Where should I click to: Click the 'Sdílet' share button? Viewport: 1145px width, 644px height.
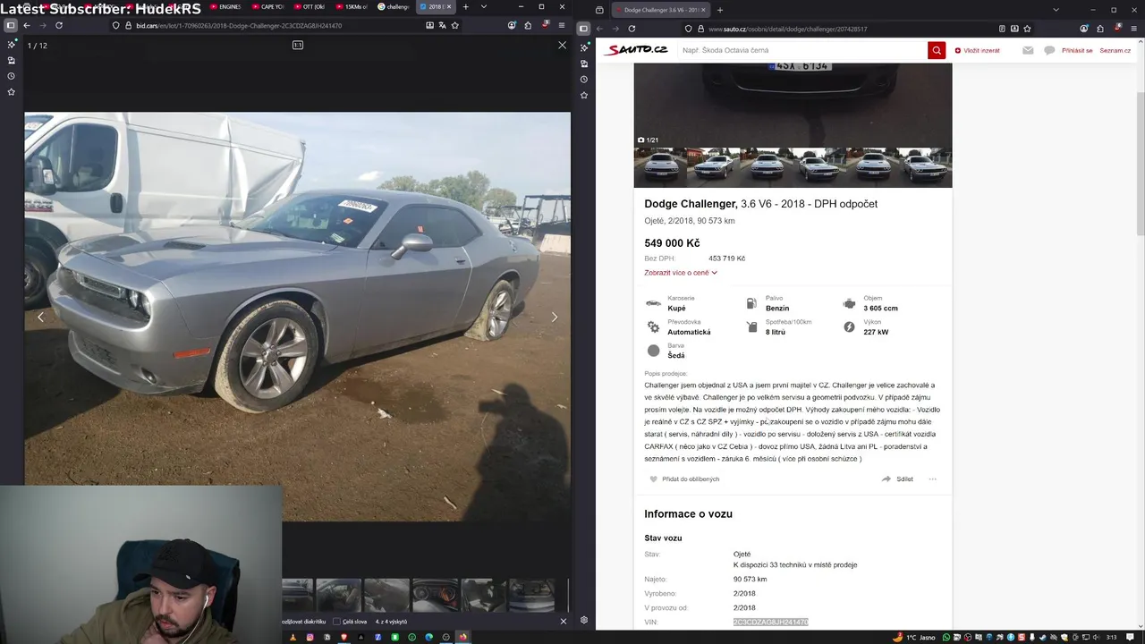(x=897, y=479)
